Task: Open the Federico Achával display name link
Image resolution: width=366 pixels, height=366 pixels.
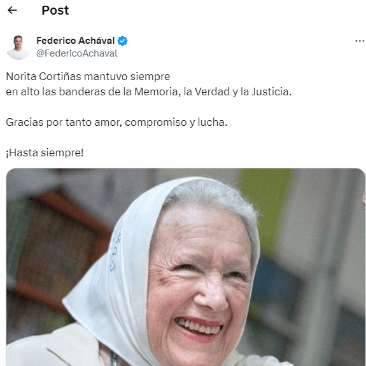Action: pyautogui.click(x=76, y=41)
